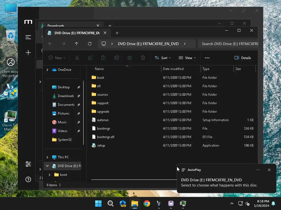
Task: Show hidden tray icons chevron
Action: point(232,203)
